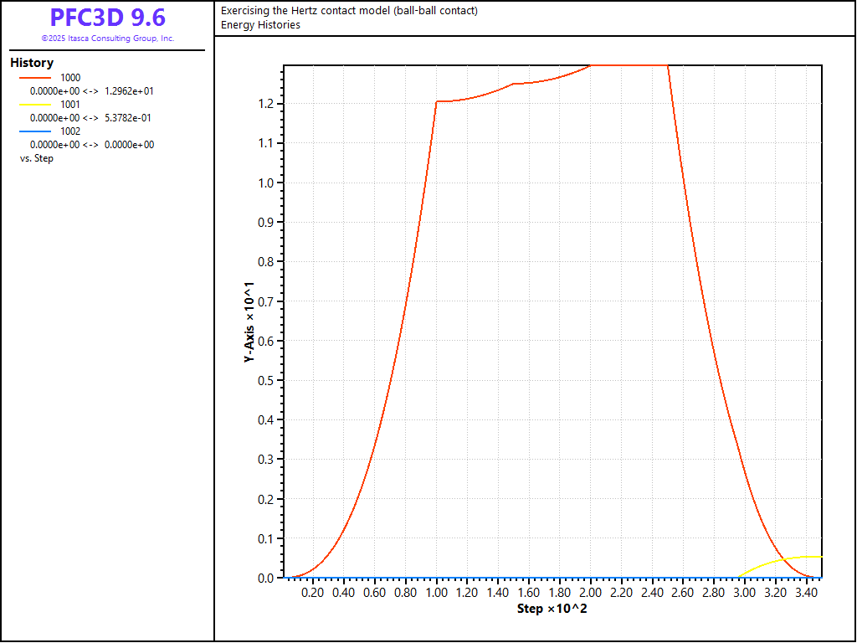The height and width of the screenshot is (643, 857).
Task: Click the PFC3D 9.6 logo title
Action: pyautogui.click(x=107, y=18)
